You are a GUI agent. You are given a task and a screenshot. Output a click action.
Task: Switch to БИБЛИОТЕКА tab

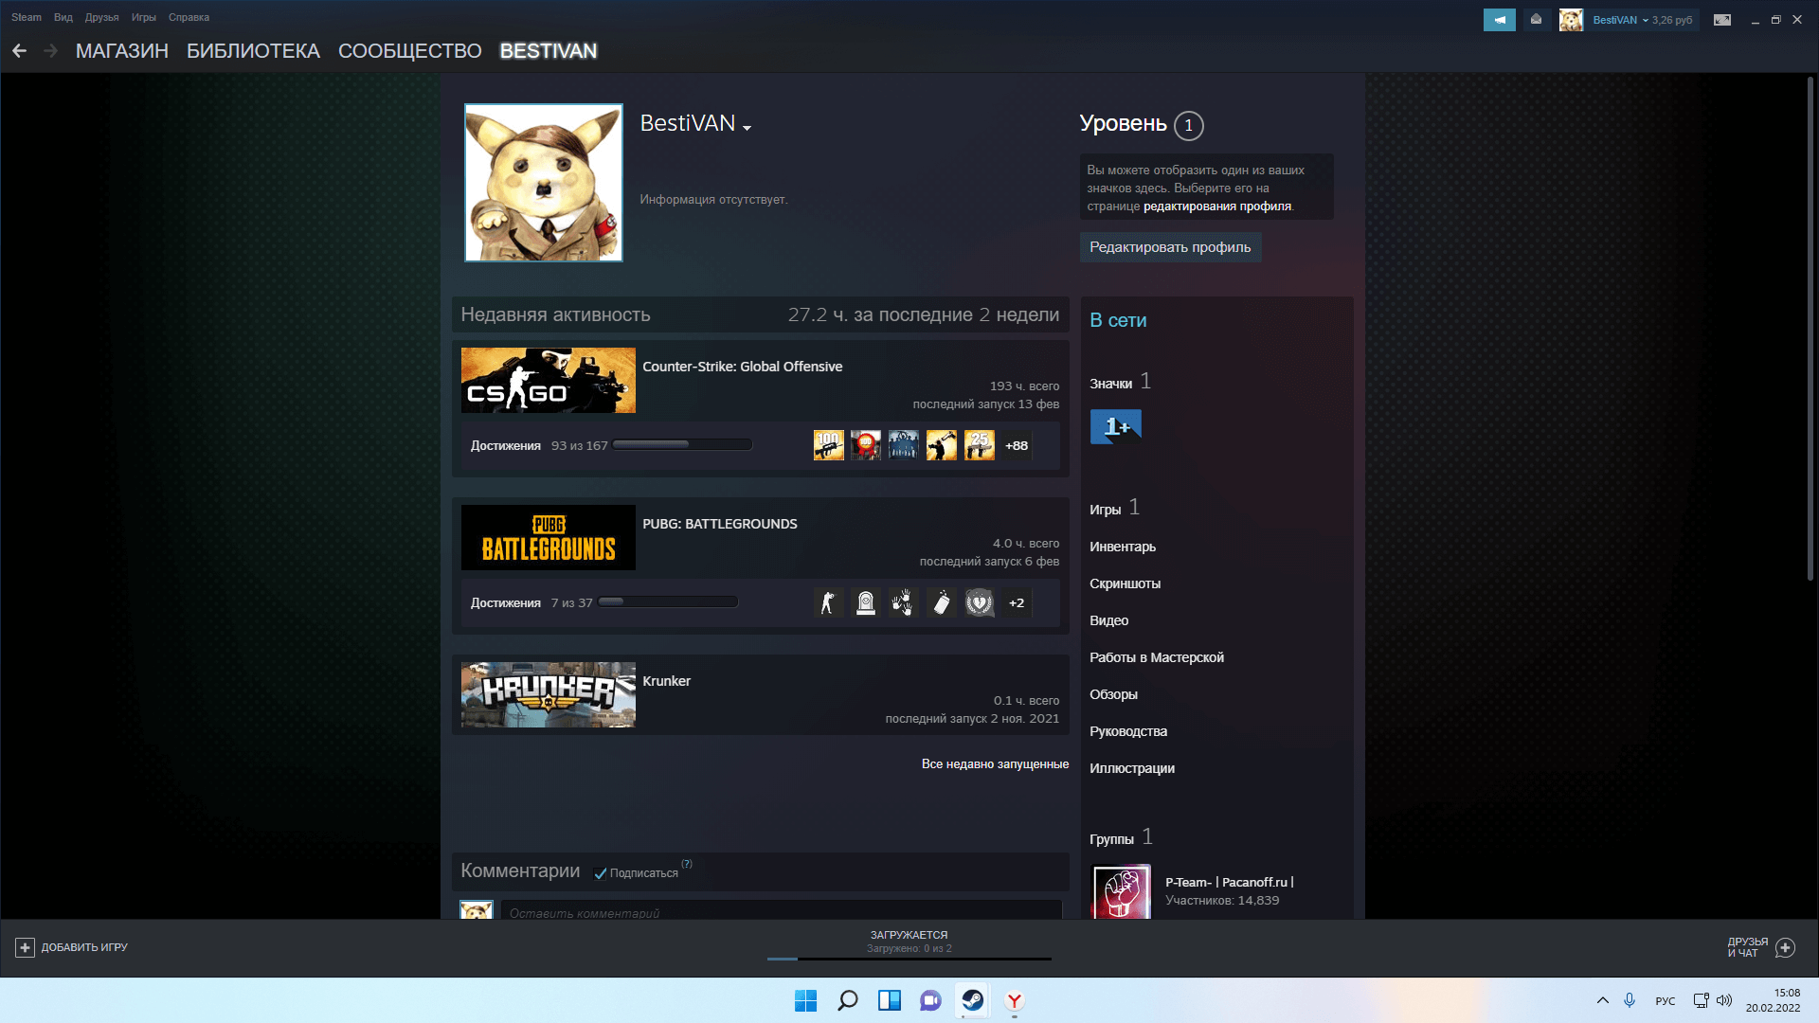pyautogui.click(x=253, y=51)
